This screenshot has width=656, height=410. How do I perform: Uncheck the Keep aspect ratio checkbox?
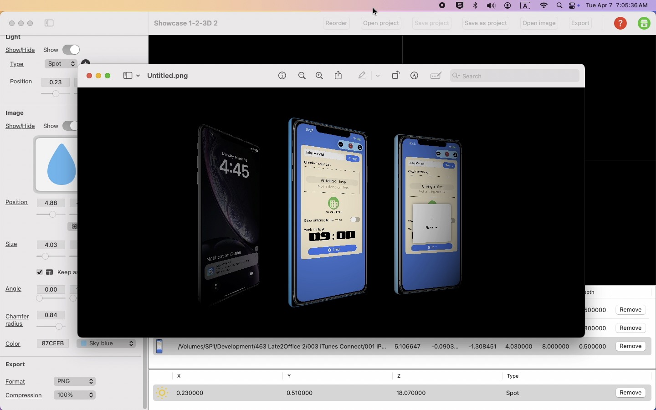(40, 272)
